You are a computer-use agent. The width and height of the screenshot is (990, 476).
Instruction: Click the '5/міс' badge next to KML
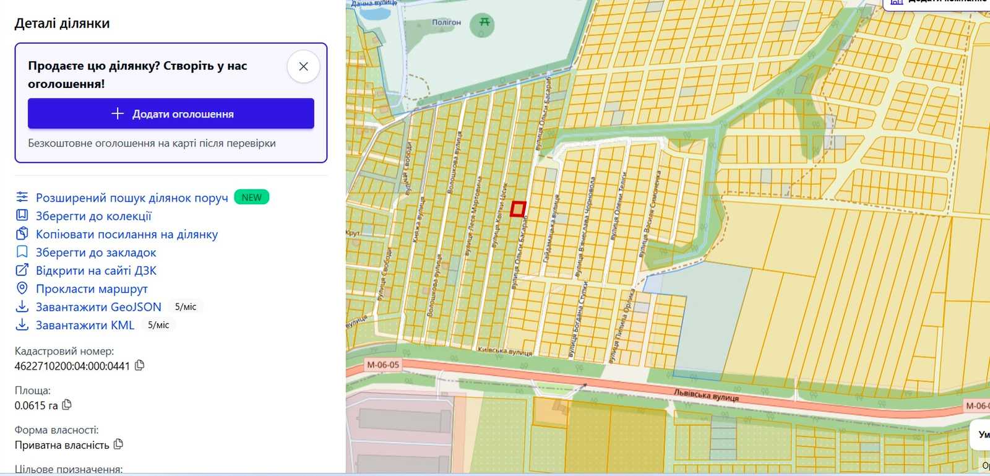coord(158,325)
